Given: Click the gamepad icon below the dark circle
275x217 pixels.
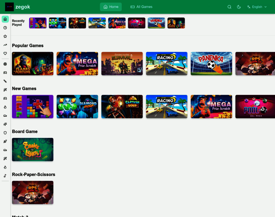Looking at the screenshot, I should pyautogui.click(x=5, y=73).
